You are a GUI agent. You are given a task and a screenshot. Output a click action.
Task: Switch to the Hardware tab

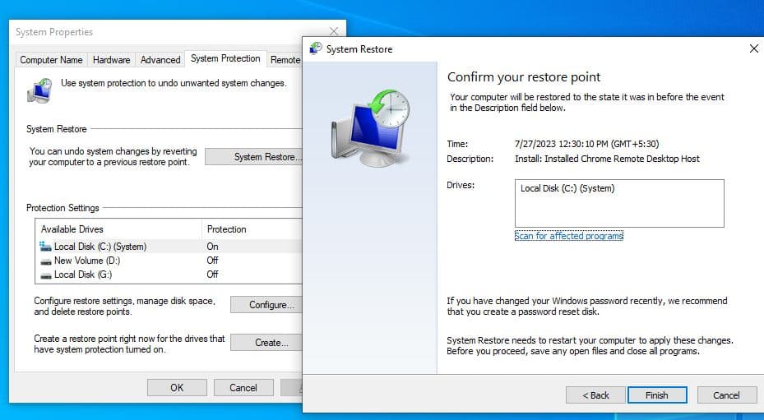click(111, 60)
